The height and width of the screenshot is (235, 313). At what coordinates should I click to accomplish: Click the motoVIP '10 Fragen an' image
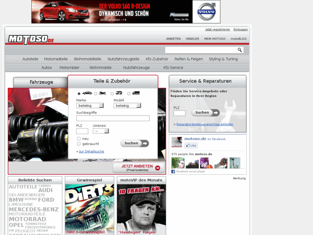141,210
